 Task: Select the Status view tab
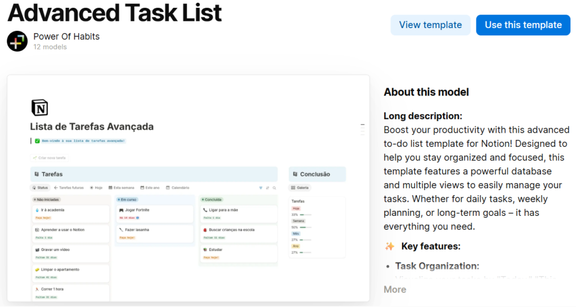point(40,188)
